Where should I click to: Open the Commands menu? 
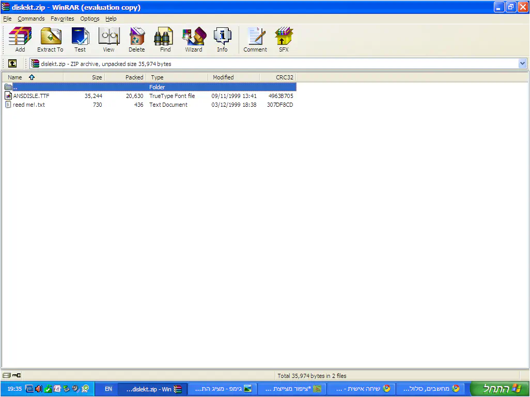(31, 19)
